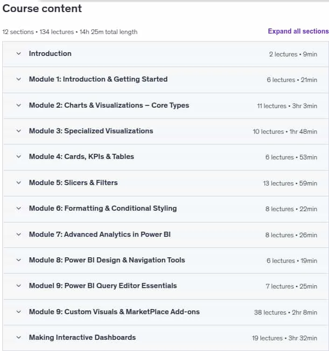Image resolution: width=329 pixels, height=351 pixels.
Task: Expand the Introduction section chevron
Action: click(19, 54)
